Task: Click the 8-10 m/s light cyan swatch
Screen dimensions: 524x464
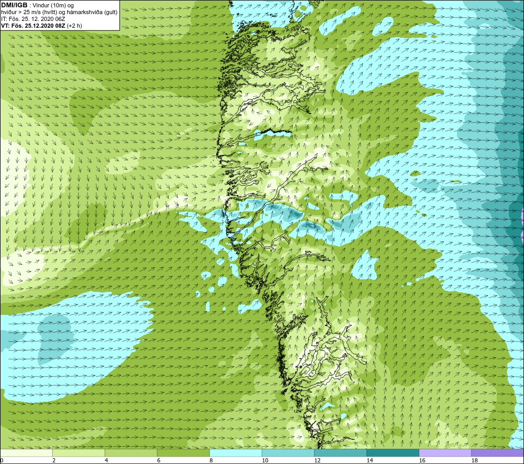Action: click(x=236, y=452)
